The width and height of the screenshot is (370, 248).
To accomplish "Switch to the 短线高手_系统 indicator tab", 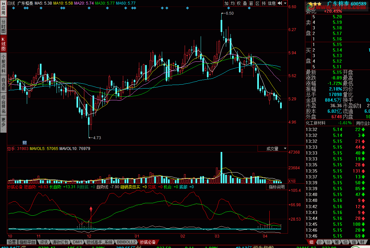I will pyautogui.click(x=99, y=242).
